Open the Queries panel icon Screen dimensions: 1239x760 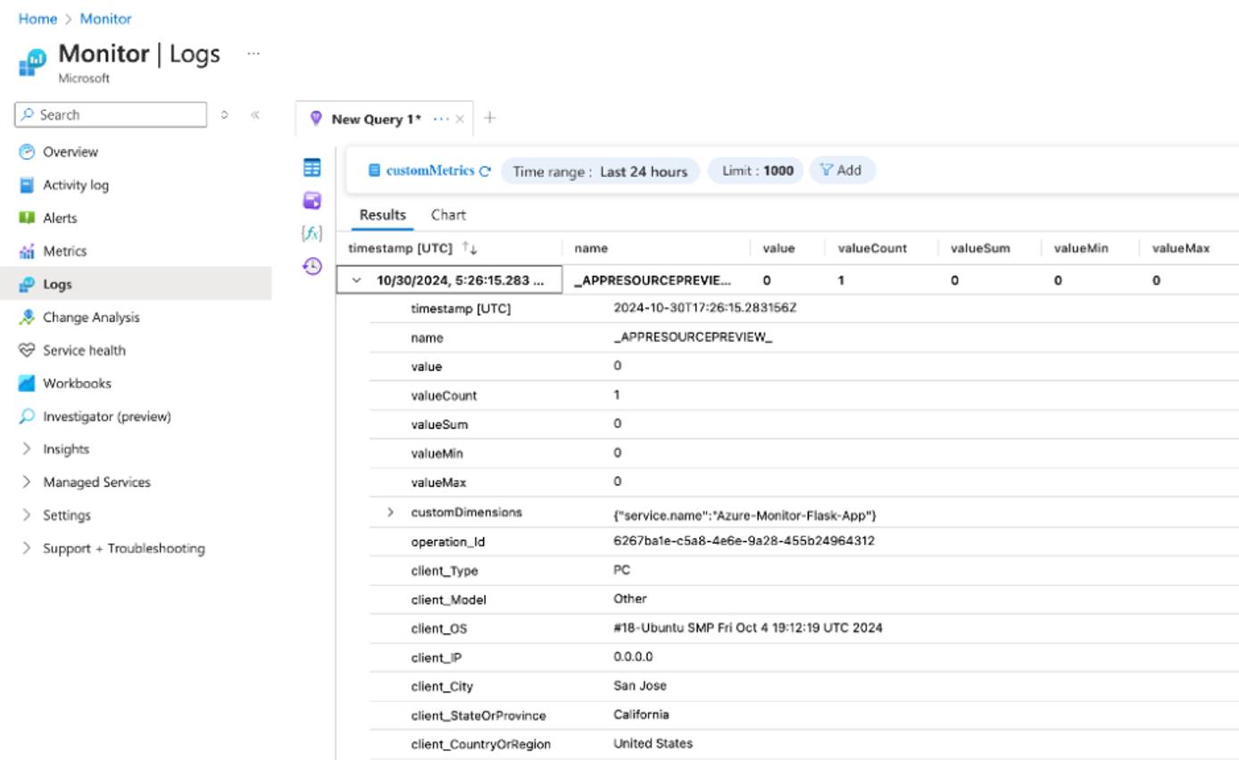coord(312,200)
